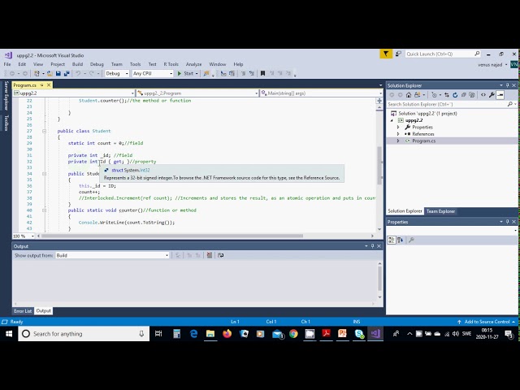The width and height of the screenshot is (520, 390).
Task: Click the wrench Properties icon in Solution Explorer toolbar
Action: coord(492,95)
